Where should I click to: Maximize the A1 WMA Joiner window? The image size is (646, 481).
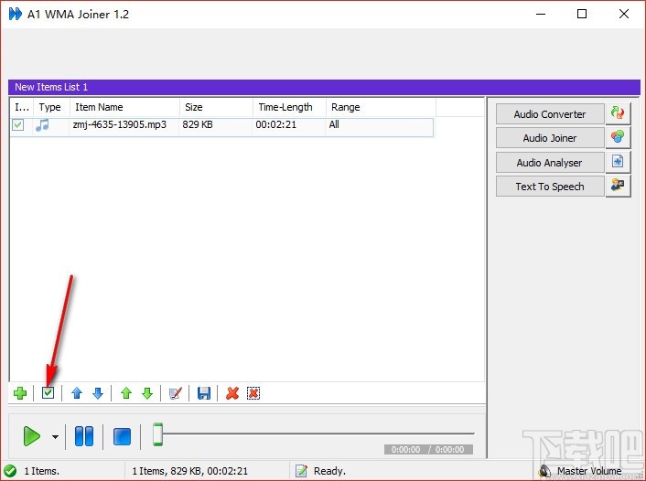click(x=582, y=14)
